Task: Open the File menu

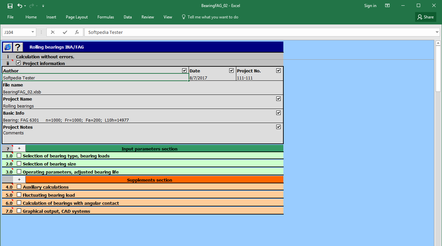Action: [10, 17]
